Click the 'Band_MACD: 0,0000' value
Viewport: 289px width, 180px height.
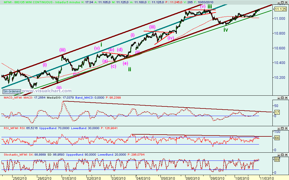tap(90, 98)
